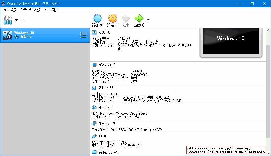This screenshot has width=271, height=156.
Task: Click the ネットワーク section icon
Action: point(94,123)
